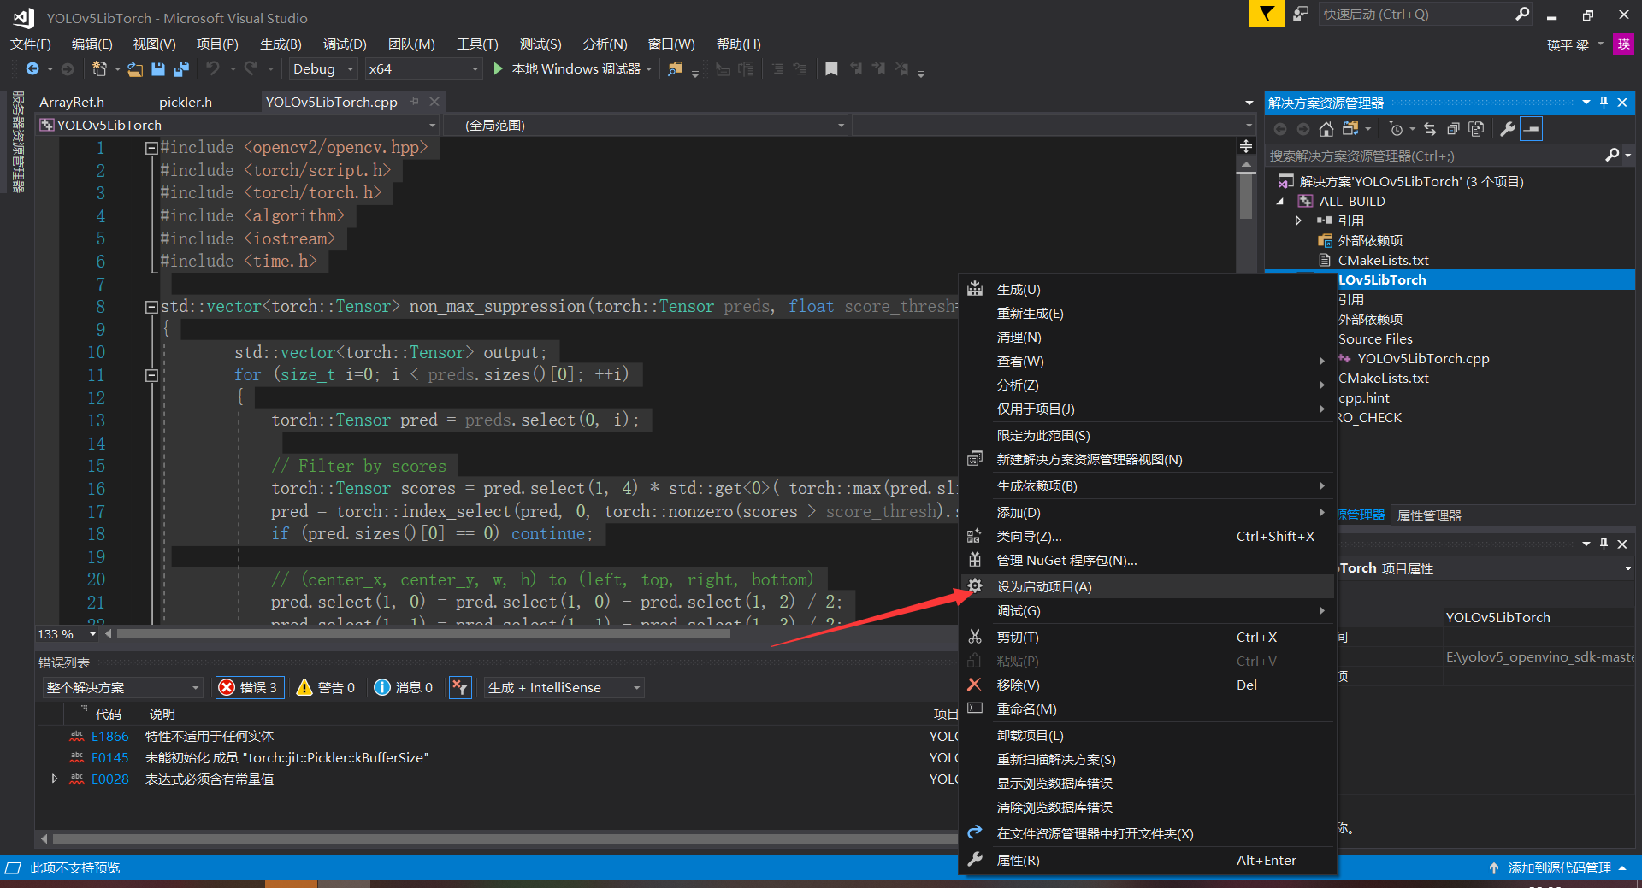Image resolution: width=1642 pixels, height=888 pixels.
Task: Click the pin icon on YOLOv5LibTorch.cpp tab
Action: (x=415, y=102)
